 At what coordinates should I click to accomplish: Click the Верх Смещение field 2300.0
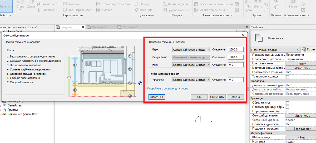(236, 49)
